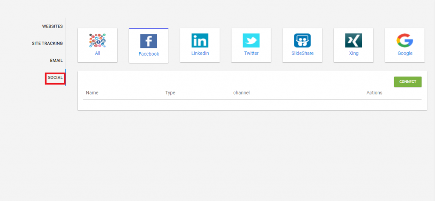Click the channel column header

[x=241, y=93]
